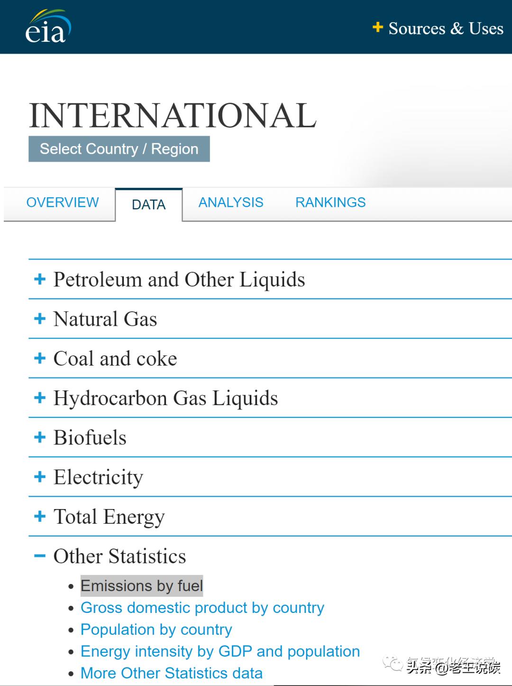Click Petroleum and Other Liquids heading

[179, 279]
